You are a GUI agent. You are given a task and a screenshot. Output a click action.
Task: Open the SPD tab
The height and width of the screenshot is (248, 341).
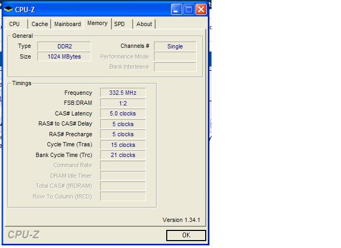(x=122, y=24)
